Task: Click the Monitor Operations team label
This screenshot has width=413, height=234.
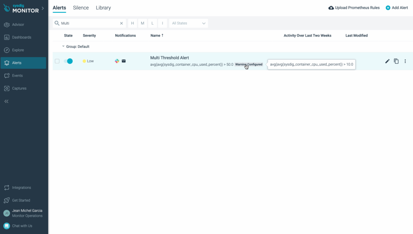Action: point(27,216)
